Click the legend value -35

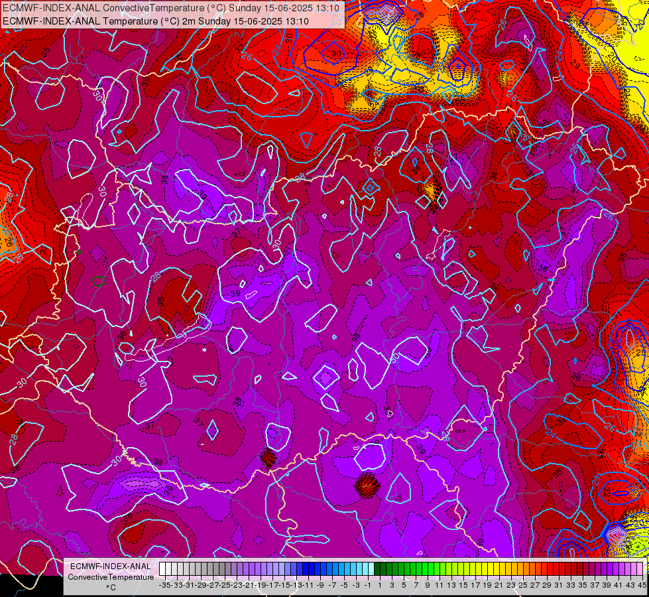click(164, 586)
